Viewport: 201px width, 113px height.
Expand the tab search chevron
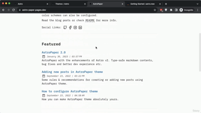point(198,4)
